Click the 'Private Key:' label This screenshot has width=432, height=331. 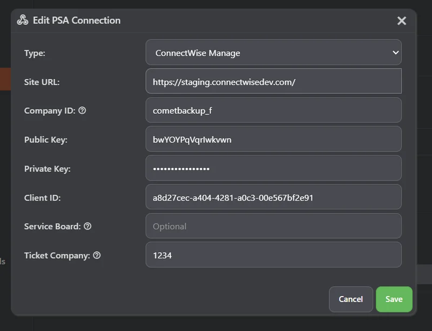48,169
